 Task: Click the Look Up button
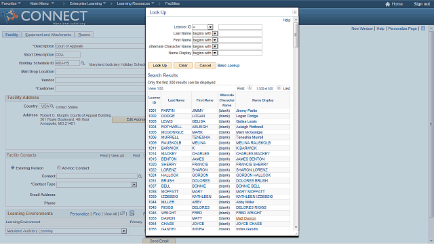[x=160, y=66]
